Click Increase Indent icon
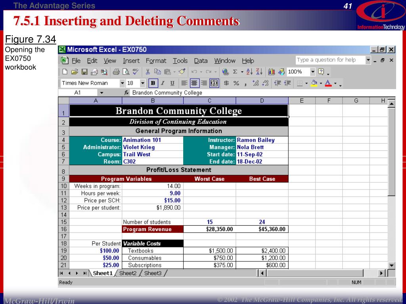Viewport: 406px width, 304px height. [x=287, y=83]
